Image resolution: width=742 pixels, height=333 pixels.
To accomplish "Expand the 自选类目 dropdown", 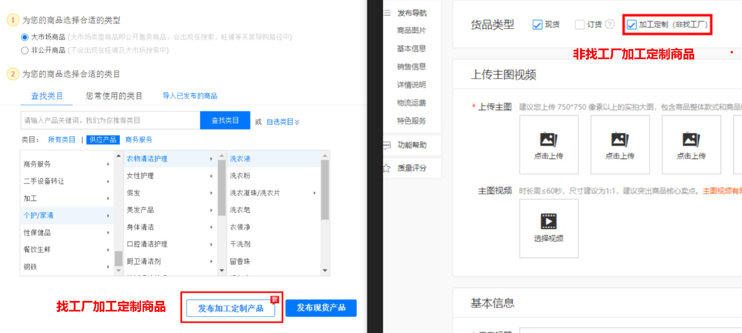I will [x=283, y=122].
